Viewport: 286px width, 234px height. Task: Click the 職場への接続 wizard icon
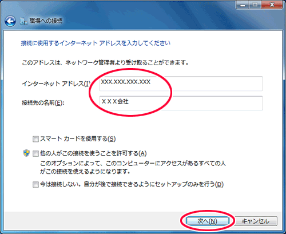tap(23, 21)
